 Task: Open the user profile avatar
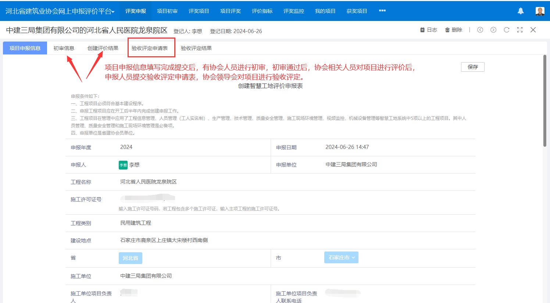point(540,11)
